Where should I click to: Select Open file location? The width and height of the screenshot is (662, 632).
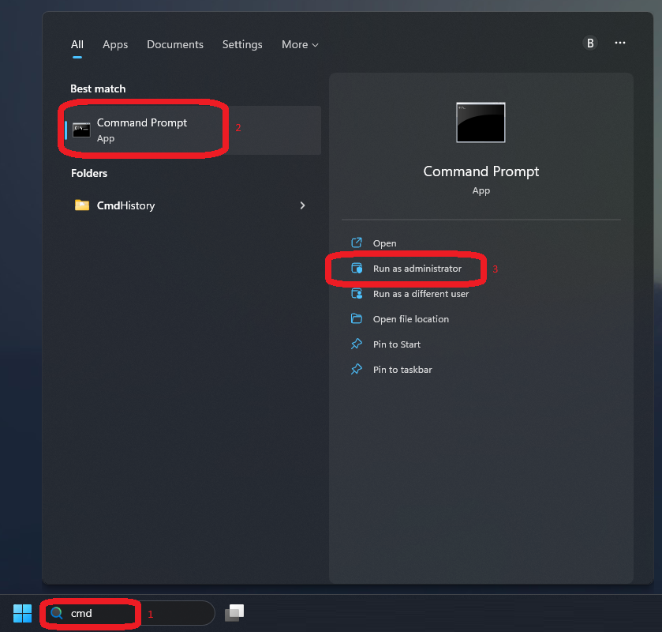tap(481, 318)
